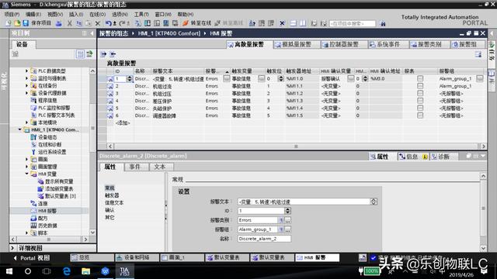497x279 pixels.
Task: Click the save project disk icon
Action: [x=26, y=23]
